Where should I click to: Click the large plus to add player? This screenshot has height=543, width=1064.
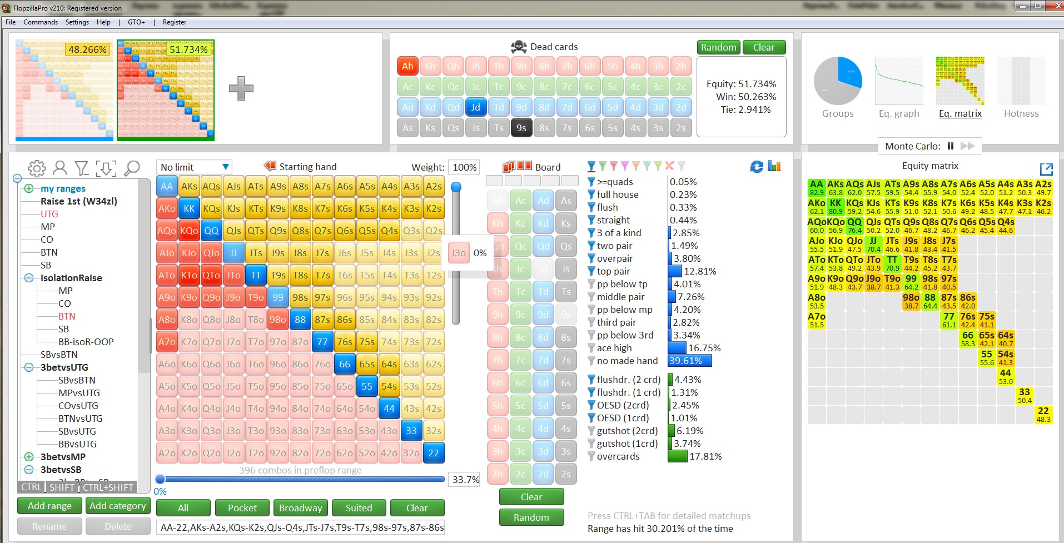click(241, 88)
